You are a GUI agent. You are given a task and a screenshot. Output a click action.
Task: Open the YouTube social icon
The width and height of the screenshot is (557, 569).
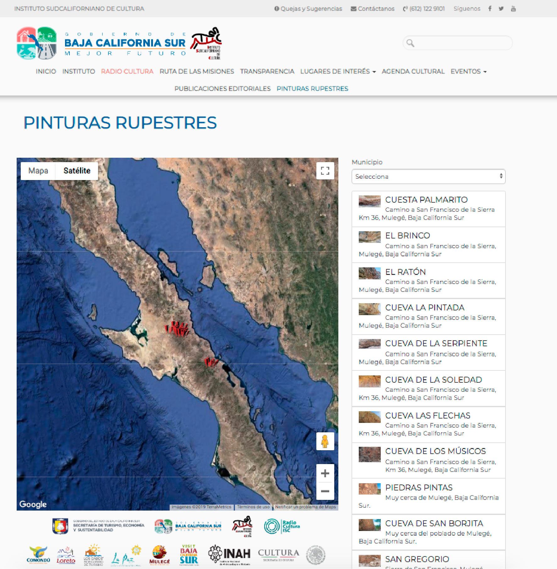coord(513,8)
